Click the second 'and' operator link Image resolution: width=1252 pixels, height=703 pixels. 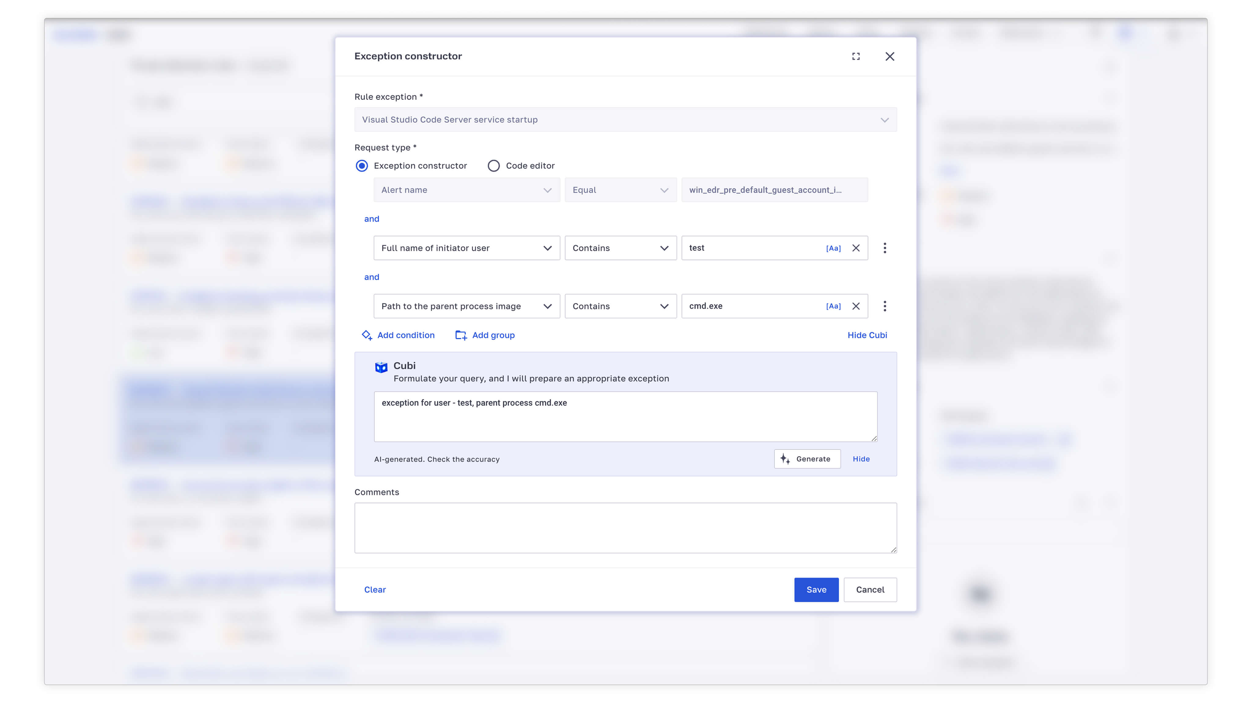coord(371,277)
